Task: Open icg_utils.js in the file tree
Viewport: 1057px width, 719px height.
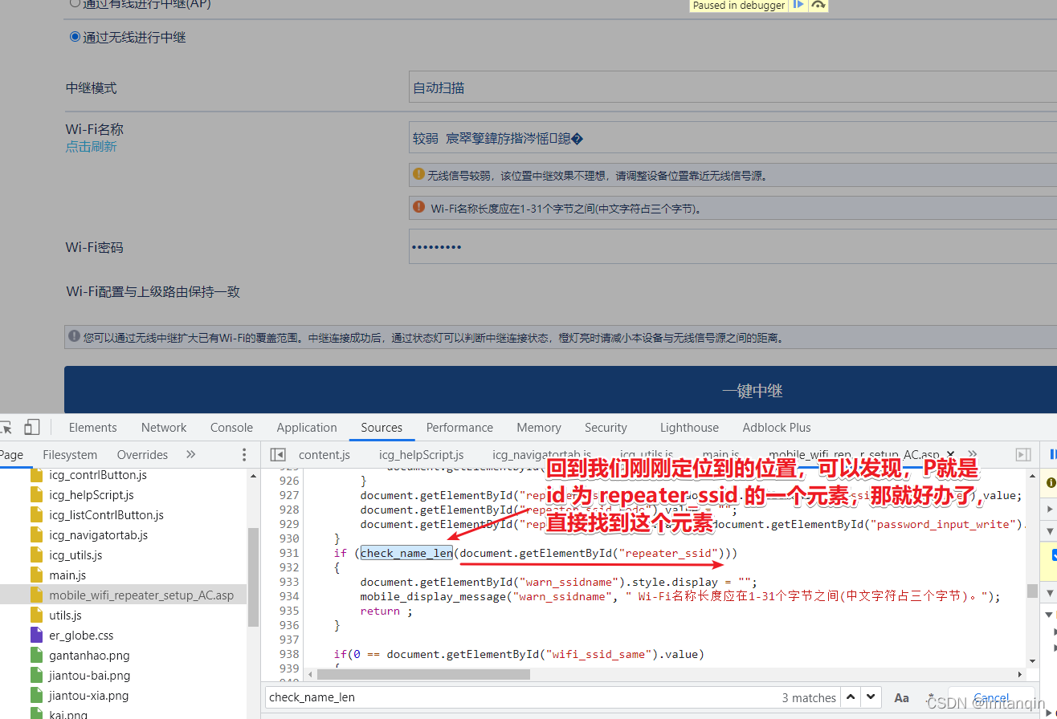Action: (75, 555)
